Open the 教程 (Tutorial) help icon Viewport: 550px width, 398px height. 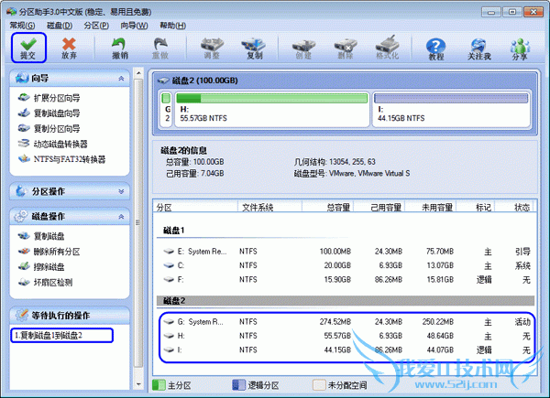tap(436, 48)
